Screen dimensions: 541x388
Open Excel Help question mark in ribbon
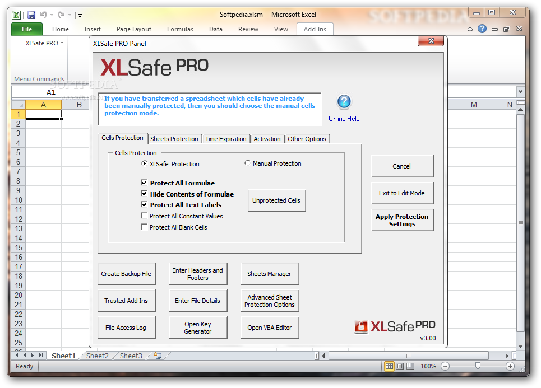[x=482, y=29]
